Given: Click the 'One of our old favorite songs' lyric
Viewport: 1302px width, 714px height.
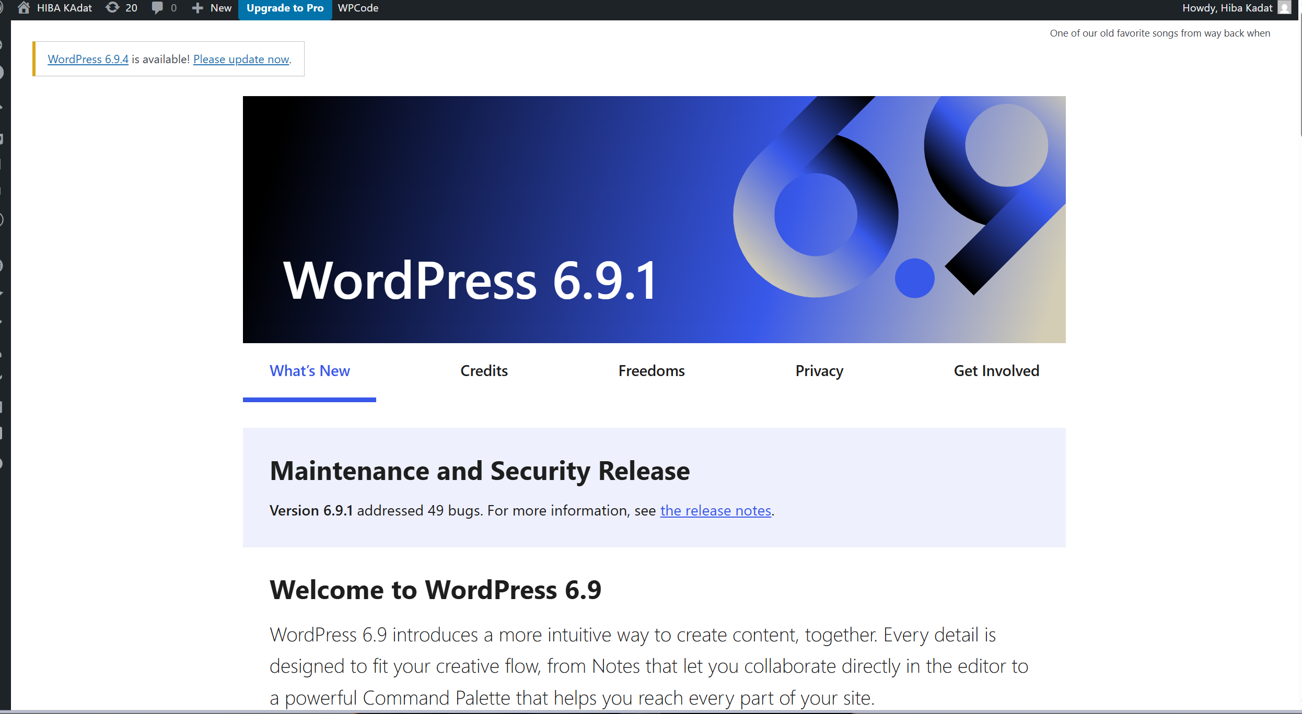Looking at the screenshot, I should click(x=1160, y=33).
